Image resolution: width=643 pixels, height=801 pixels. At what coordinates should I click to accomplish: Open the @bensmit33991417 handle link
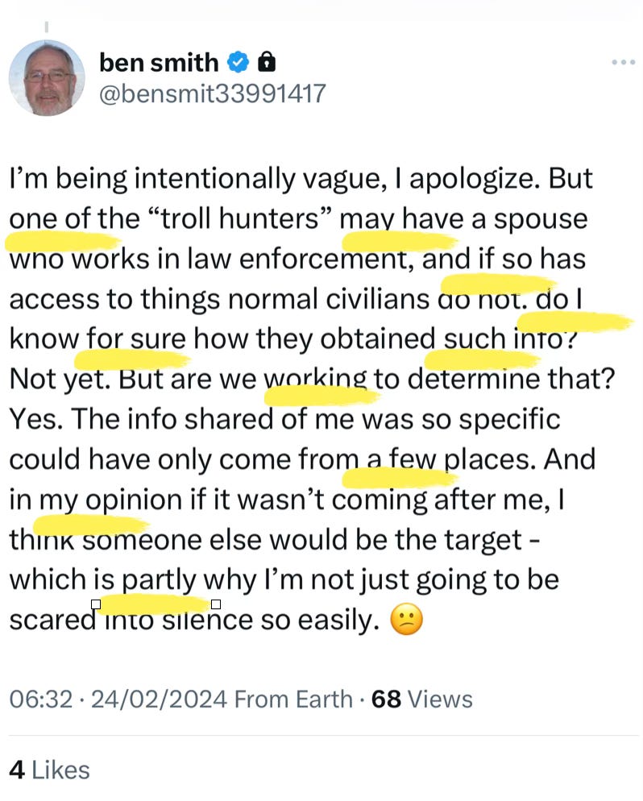(212, 94)
